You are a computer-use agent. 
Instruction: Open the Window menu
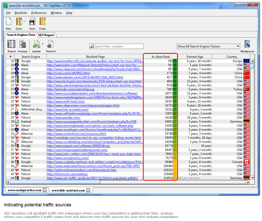[56, 13]
